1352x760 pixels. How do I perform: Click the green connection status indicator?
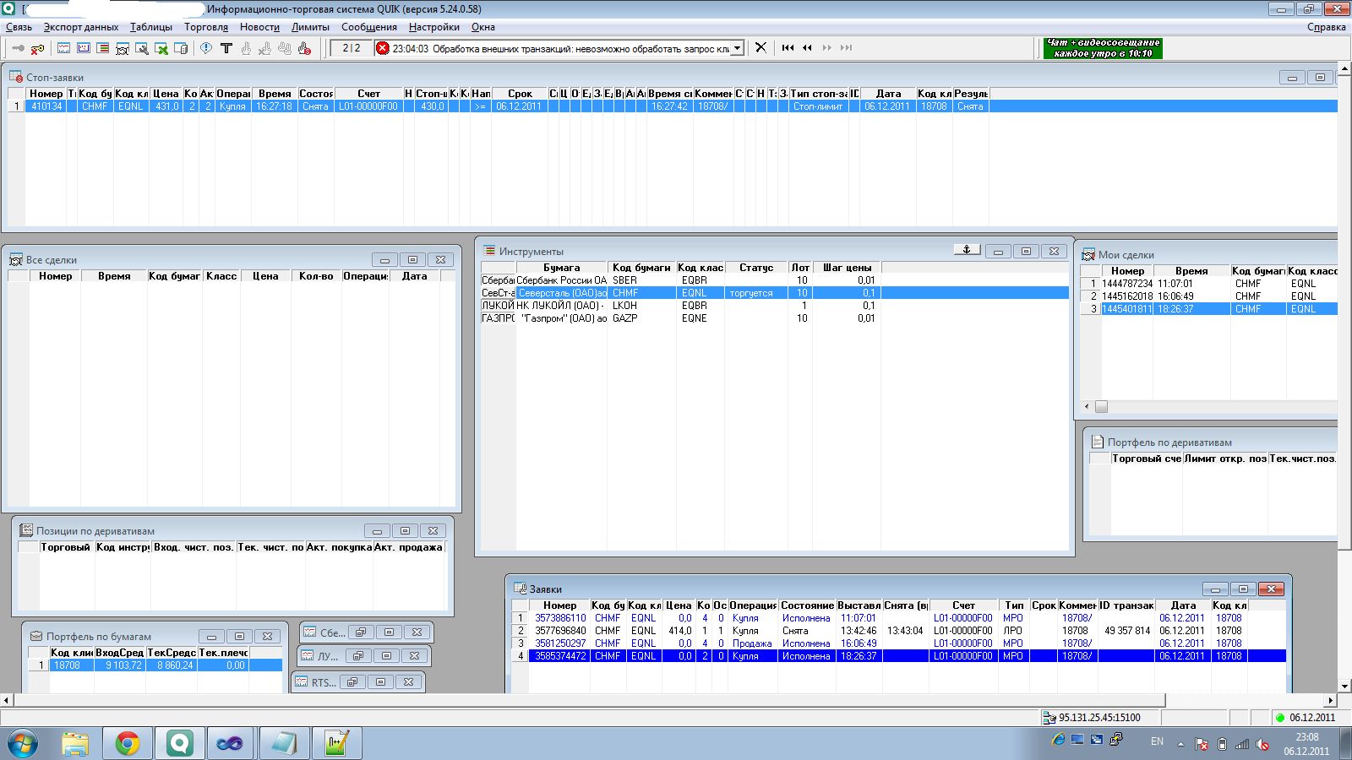(1280, 718)
